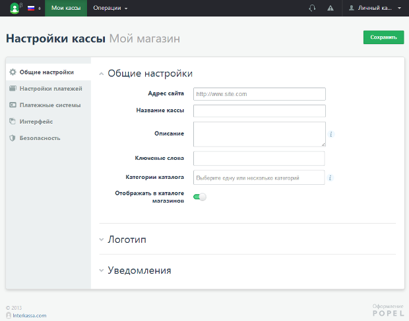Screen dimensions: 409x321
Task: Open the Russian flag language selector
Action: pos(34,8)
